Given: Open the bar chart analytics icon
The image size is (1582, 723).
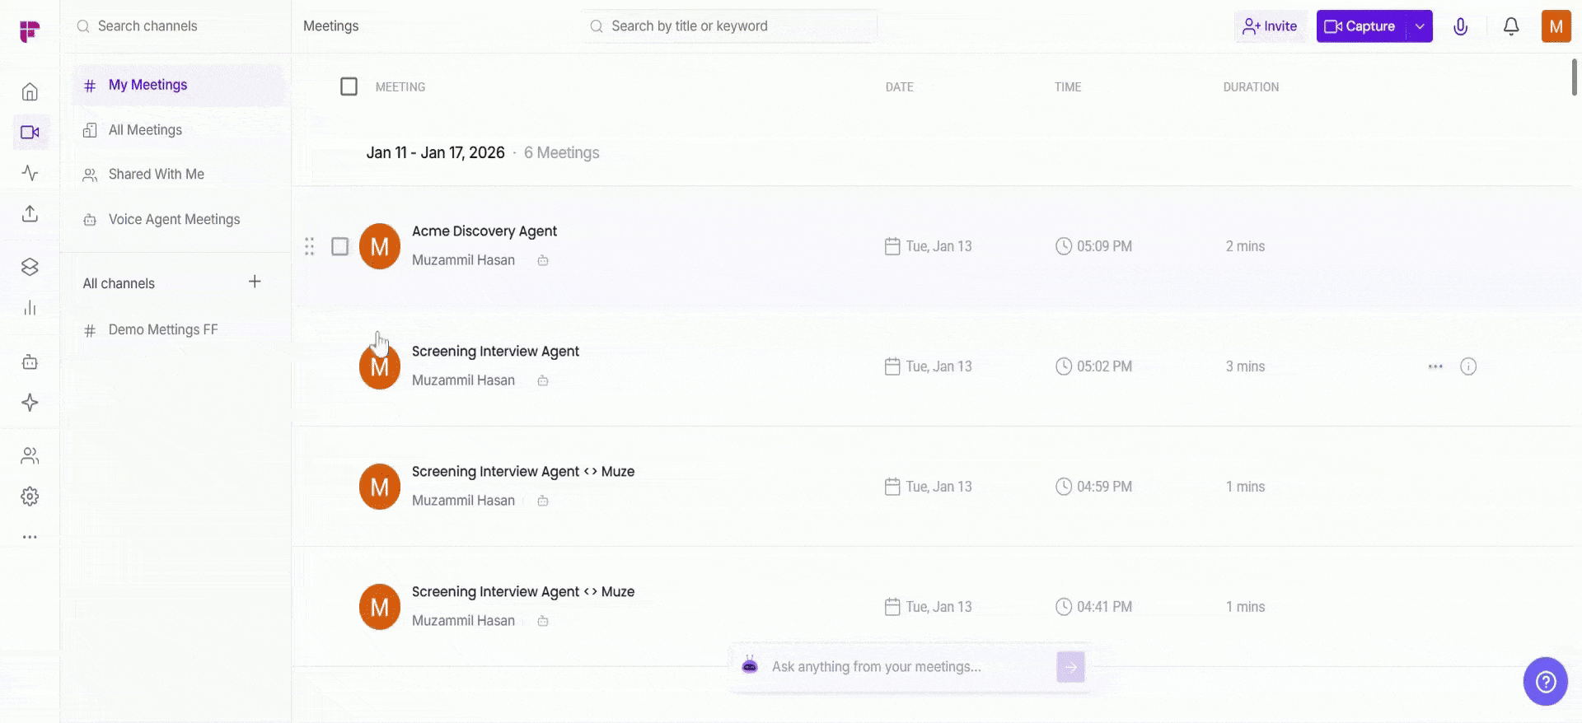Looking at the screenshot, I should click(x=30, y=308).
